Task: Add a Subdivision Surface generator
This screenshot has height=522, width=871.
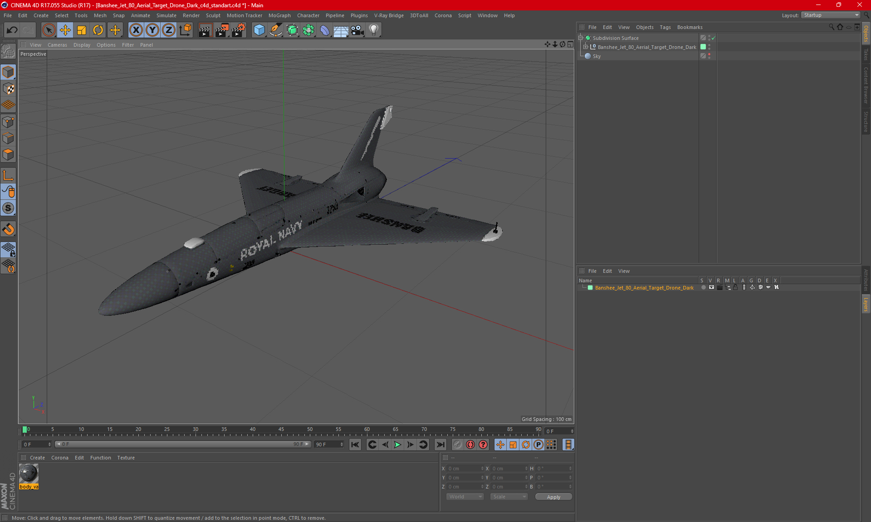Action: [292, 30]
